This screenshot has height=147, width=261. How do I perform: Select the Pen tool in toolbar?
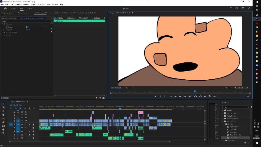coord(3,122)
